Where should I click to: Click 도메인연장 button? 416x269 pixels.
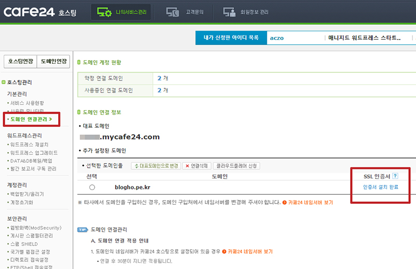(54, 61)
